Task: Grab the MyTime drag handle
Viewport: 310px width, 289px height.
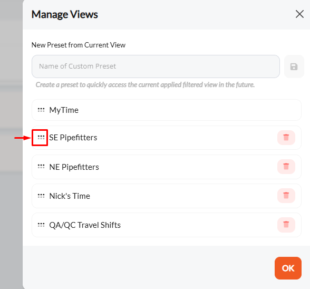Action: [x=41, y=110]
